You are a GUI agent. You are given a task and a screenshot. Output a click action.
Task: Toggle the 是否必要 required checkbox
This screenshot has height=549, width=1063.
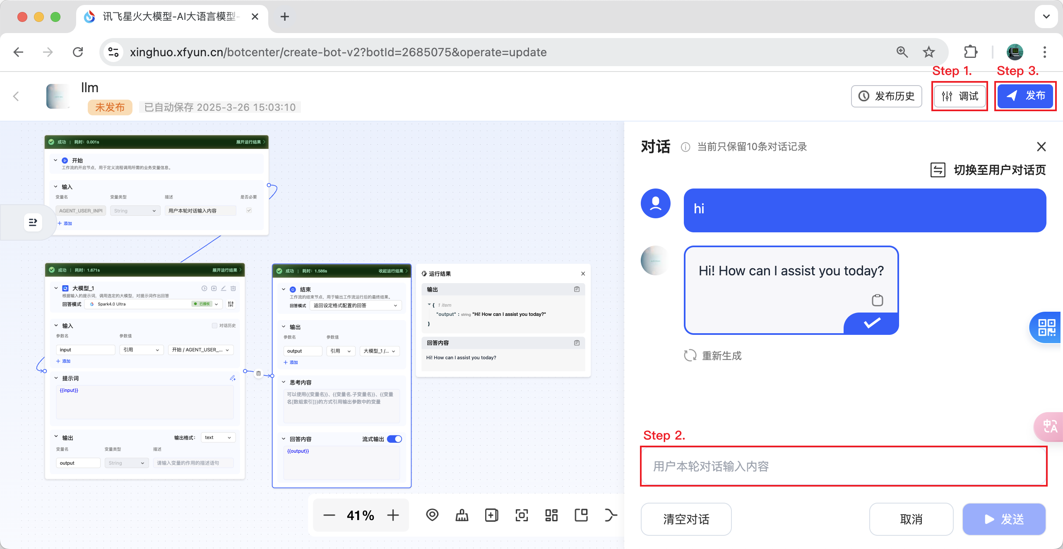pos(249,210)
